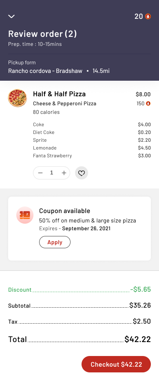Tap the Checkout $42.22 button
This screenshot has width=159, height=381.
116,364
